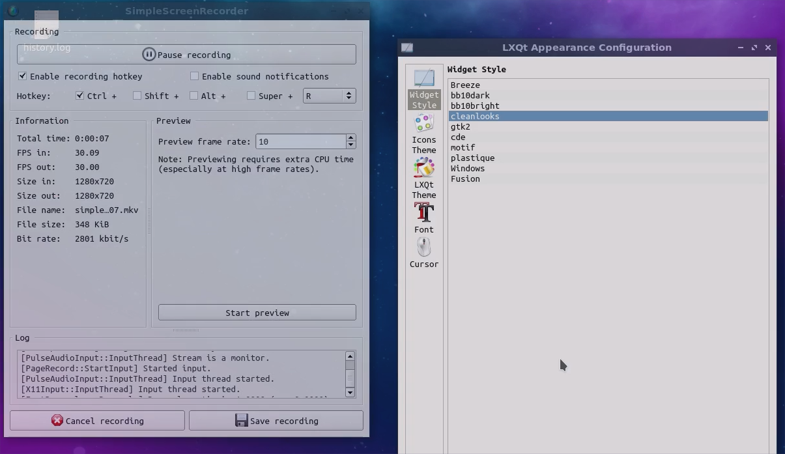Image resolution: width=785 pixels, height=454 pixels.
Task: Toggle the Shift hotkey modifier
Action: tap(137, 95)
